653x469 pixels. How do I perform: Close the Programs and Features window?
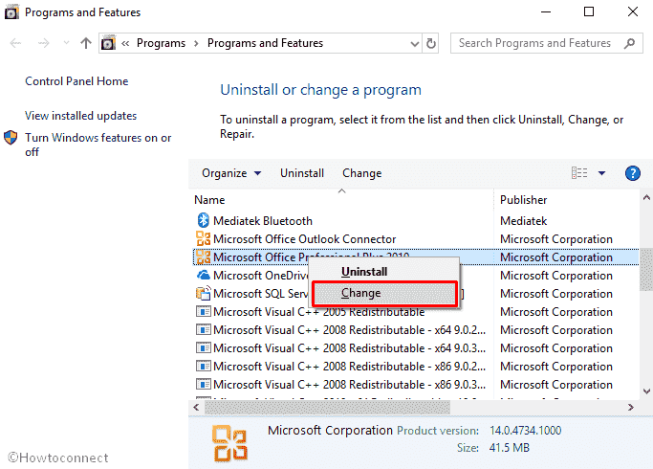point(633,11)
